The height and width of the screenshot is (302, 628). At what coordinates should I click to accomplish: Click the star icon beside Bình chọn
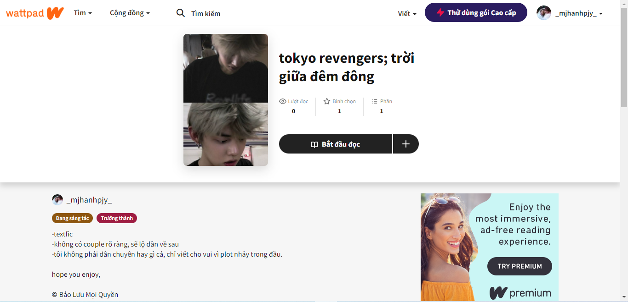(x=327, y=101)
